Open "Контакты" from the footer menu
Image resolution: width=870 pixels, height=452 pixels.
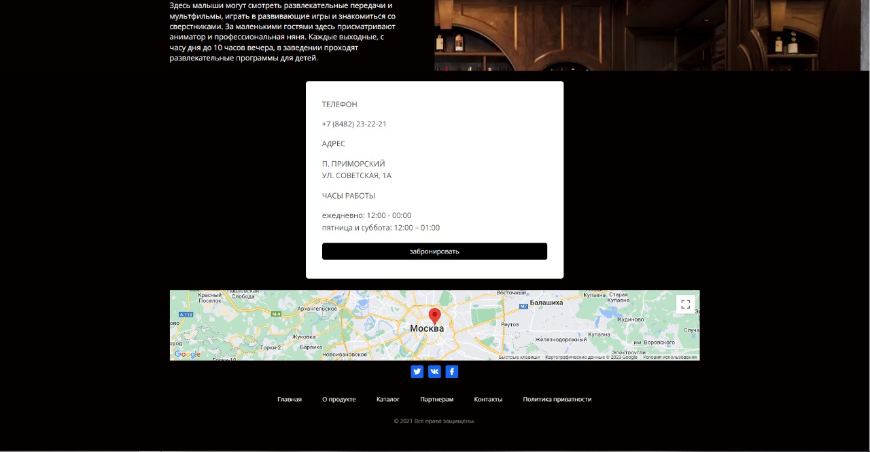coord(488,400)
